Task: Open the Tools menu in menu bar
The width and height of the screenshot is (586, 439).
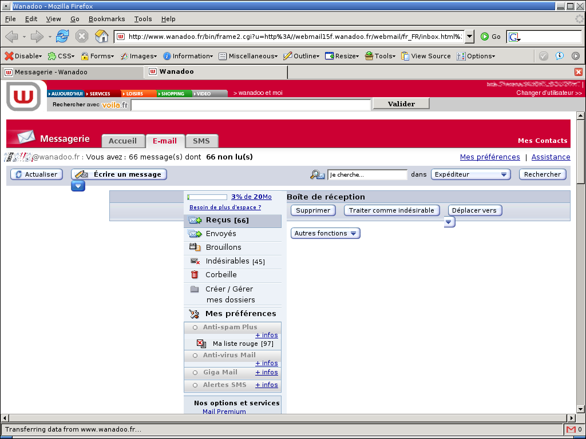Action: 143,19
